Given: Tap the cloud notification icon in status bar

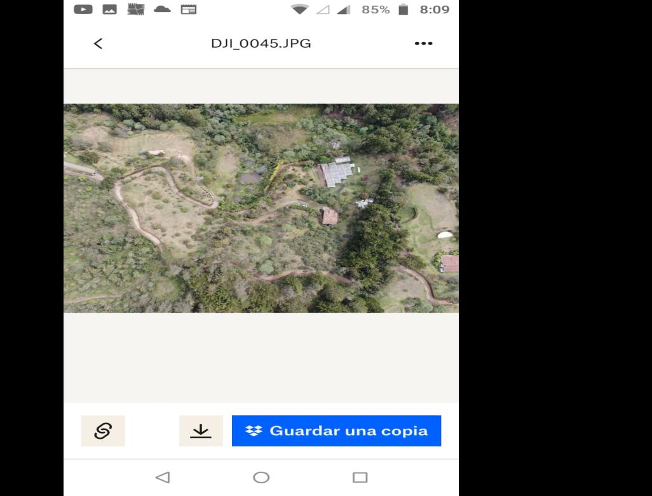Looking at the screenshot, I should click(162, 10).
